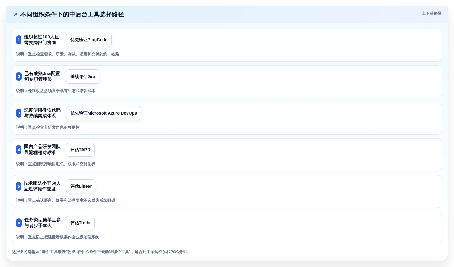Click the step 1 number badge

pos(19,40)
